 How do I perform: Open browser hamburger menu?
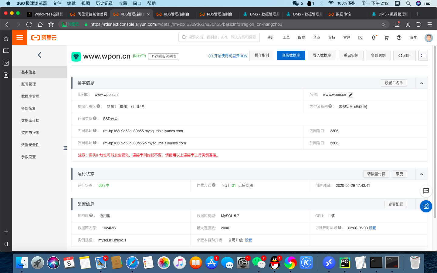(x=430, y=24)
